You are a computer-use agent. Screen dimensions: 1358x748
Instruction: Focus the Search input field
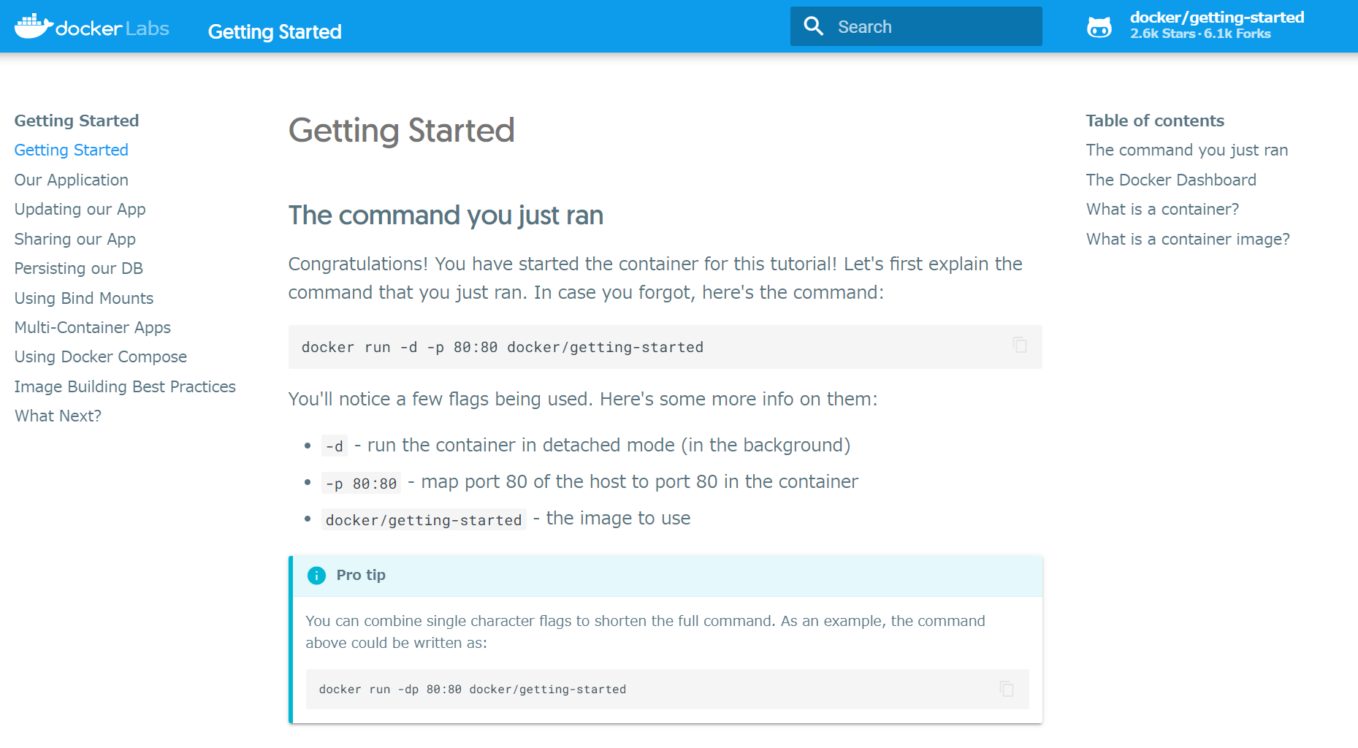(916, 26)
